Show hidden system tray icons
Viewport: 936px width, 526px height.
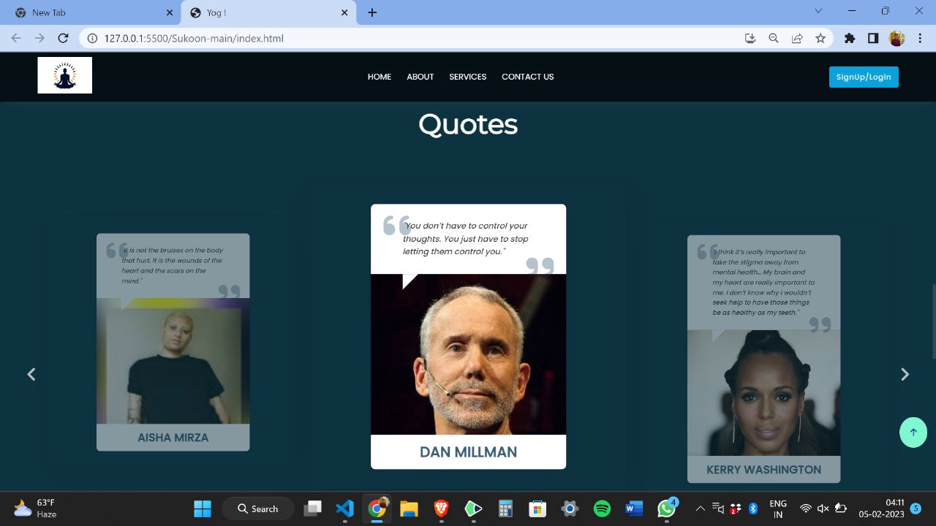point(700,508)
